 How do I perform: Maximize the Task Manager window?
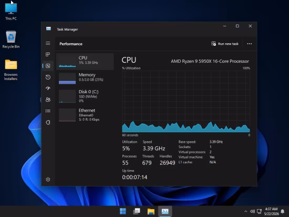pyautogui.click(x=238, y=26)
